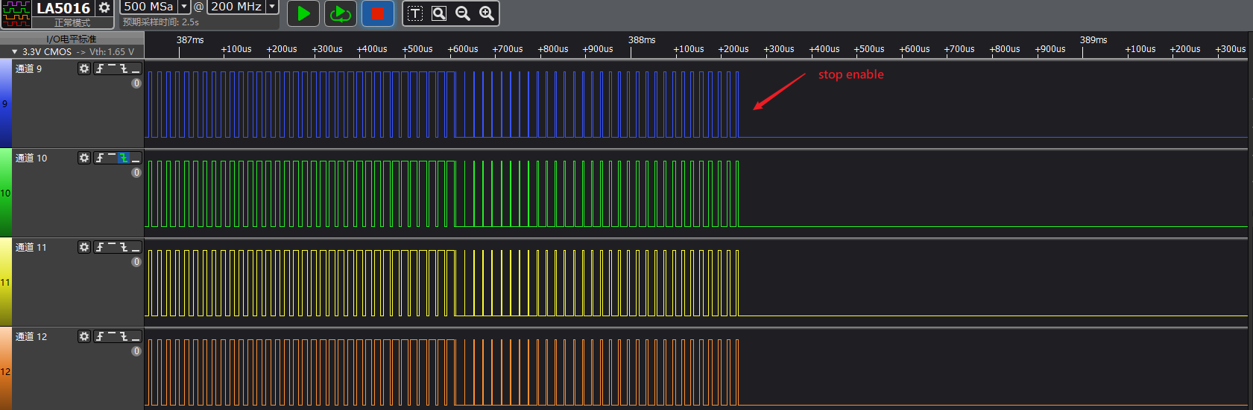Click the channel 10 name label
This screenshot has width=1253, height=410.
click(x=31, y=158)
